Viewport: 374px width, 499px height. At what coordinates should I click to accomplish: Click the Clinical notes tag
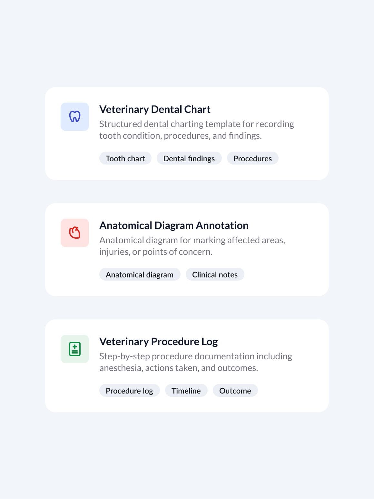click(215, 274)
